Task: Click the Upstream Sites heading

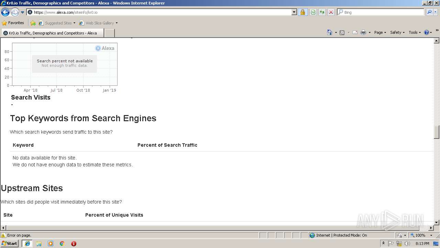Action: tap(32, 188)
